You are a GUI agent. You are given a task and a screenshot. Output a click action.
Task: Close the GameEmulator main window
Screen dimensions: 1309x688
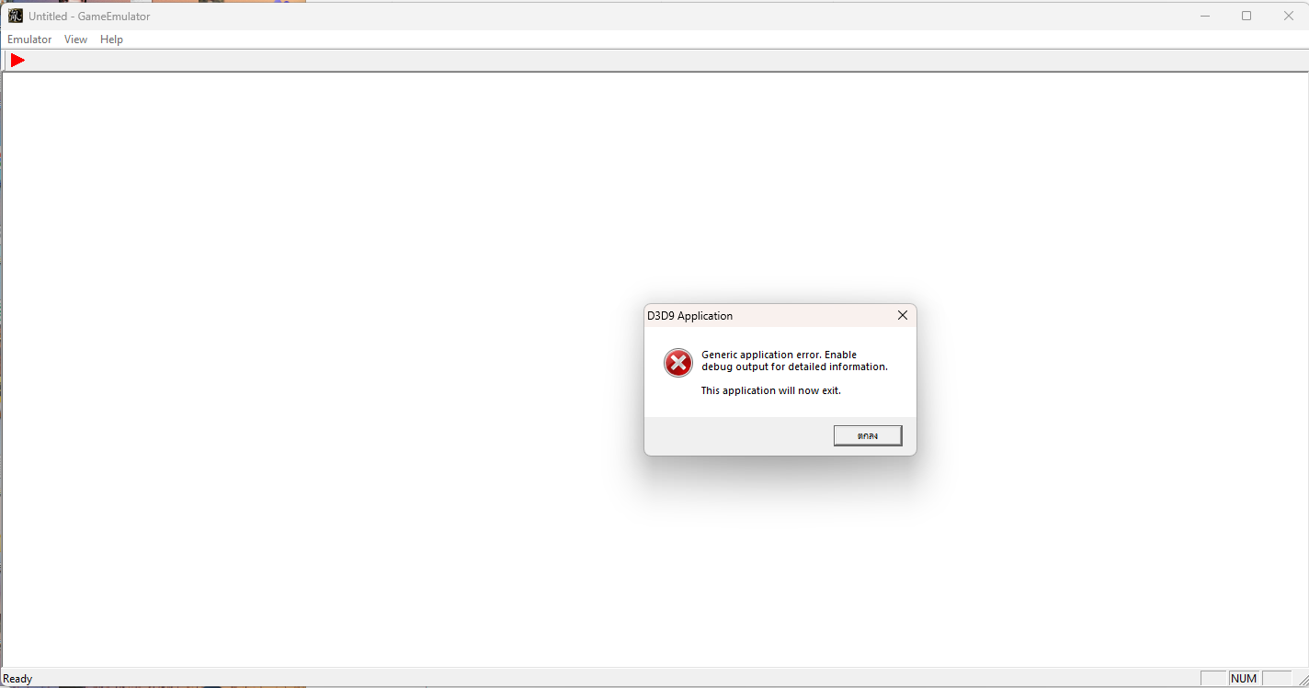(x=1288, y=16)
